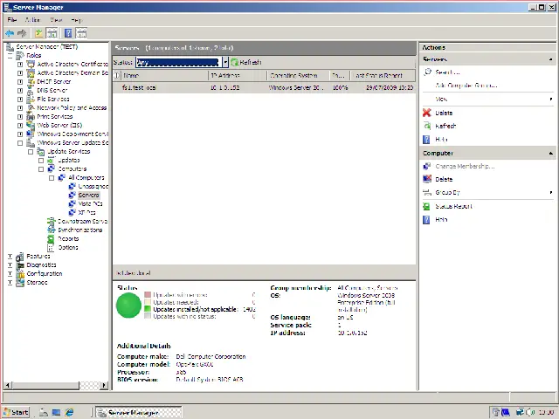Click the Delete computer icon under Computer
Screen dimensions: 559x419
click(x=427, y=179)
